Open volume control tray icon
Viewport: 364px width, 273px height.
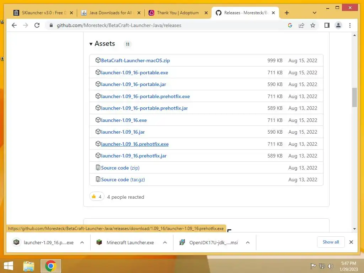[330, 266]
